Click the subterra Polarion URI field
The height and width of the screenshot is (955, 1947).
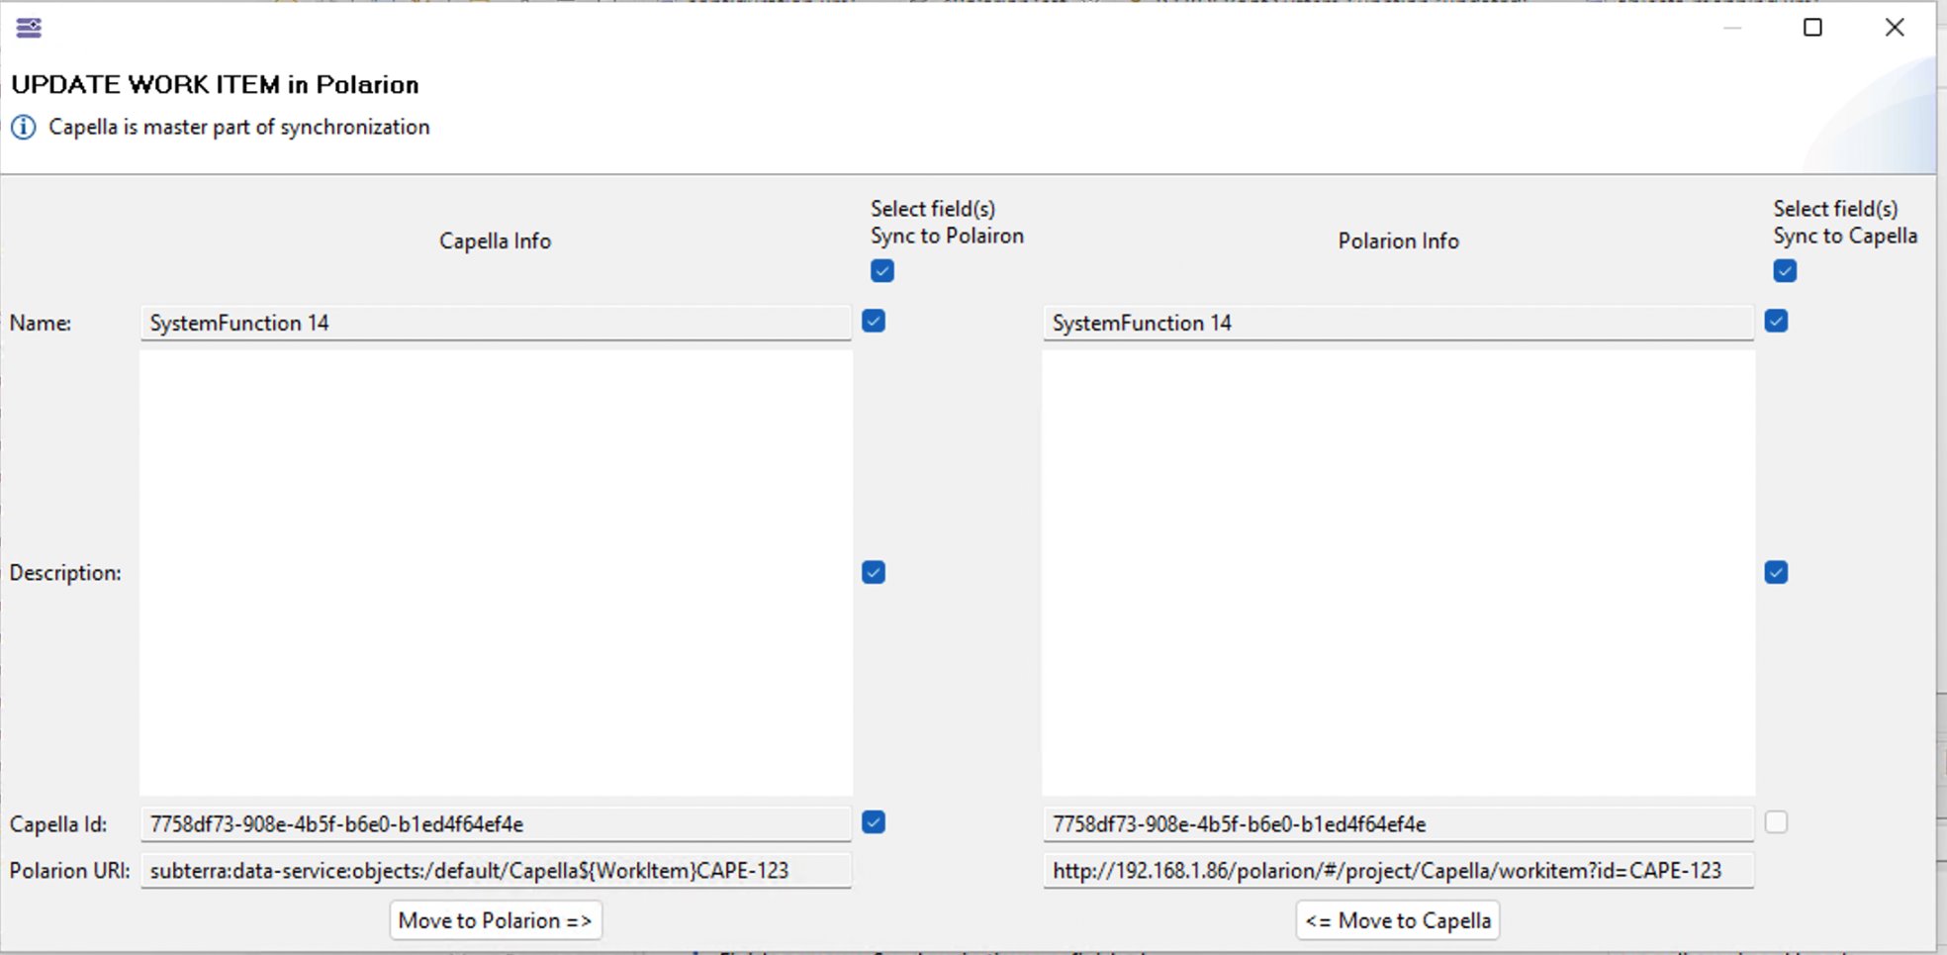coord(496,871)
